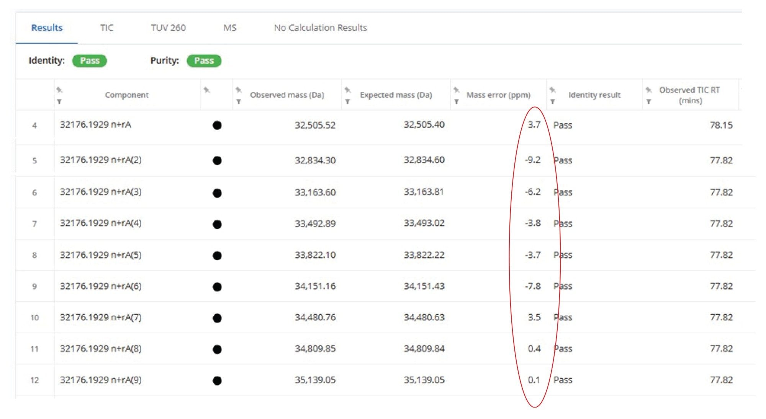Sort by Component column header
Image resolution: width=766 pixels, height=419 pixels.
(x=127, y=95)
